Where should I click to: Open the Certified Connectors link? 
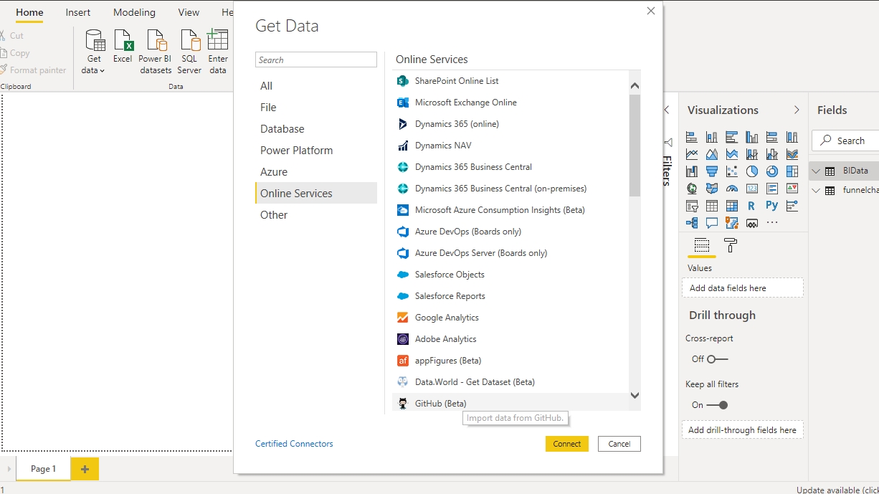[294, 444]
